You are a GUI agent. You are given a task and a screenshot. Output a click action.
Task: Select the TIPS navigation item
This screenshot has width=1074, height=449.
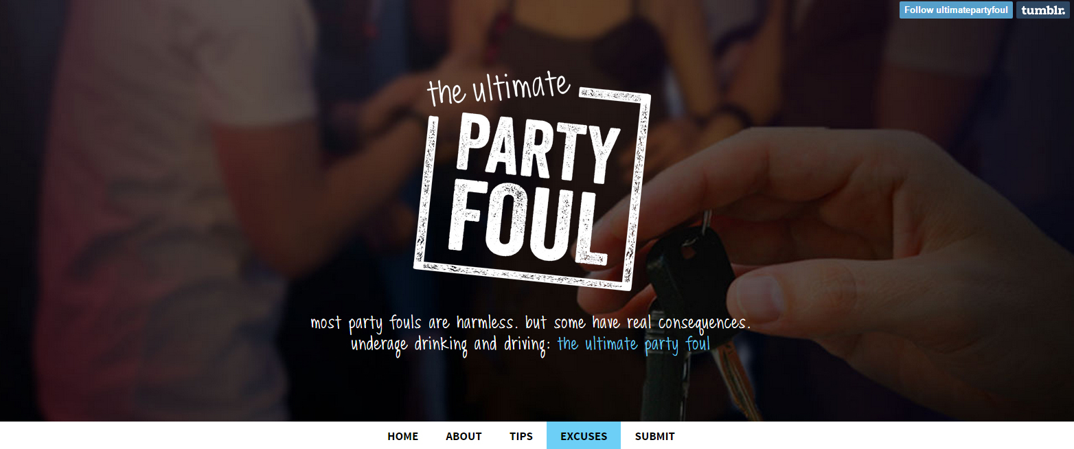[521, 436]
